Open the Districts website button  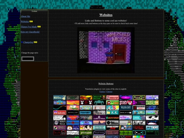click(x=60, y=97)
